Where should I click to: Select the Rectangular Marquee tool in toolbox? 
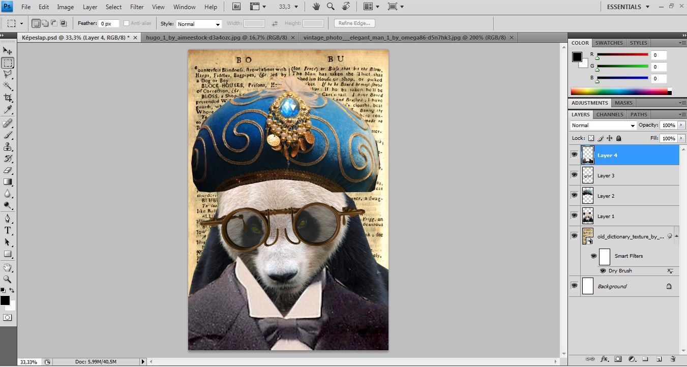pos(8,63)
